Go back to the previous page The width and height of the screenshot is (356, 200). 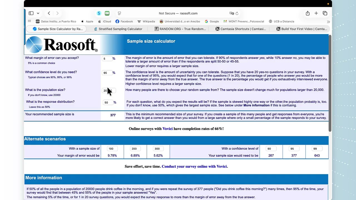point(49,13)
